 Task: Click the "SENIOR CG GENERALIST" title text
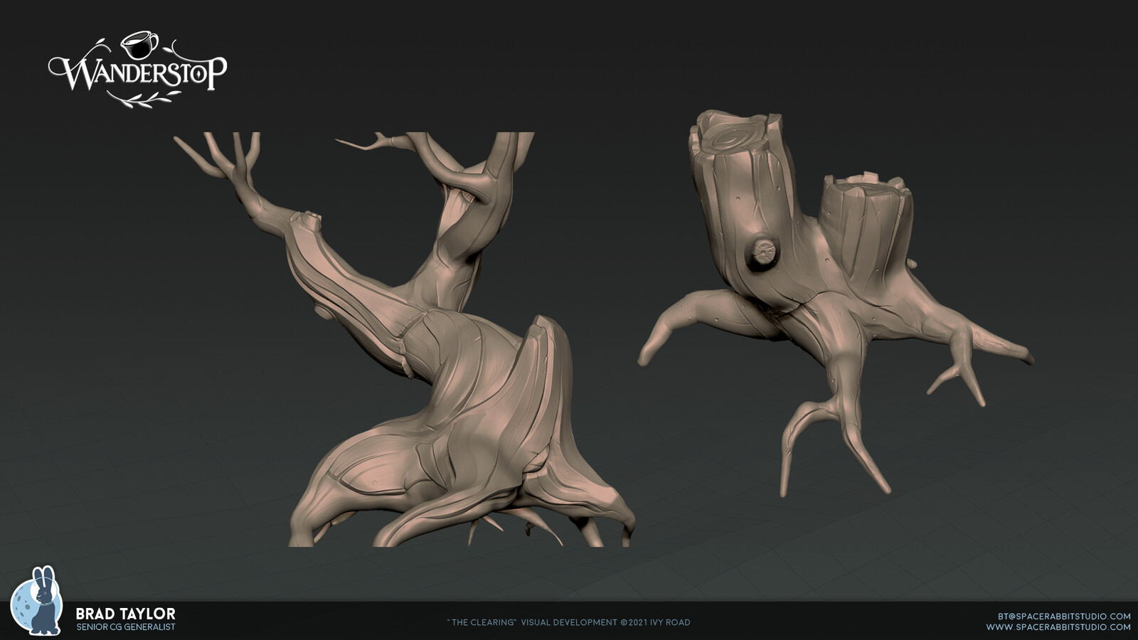(125, 627)
